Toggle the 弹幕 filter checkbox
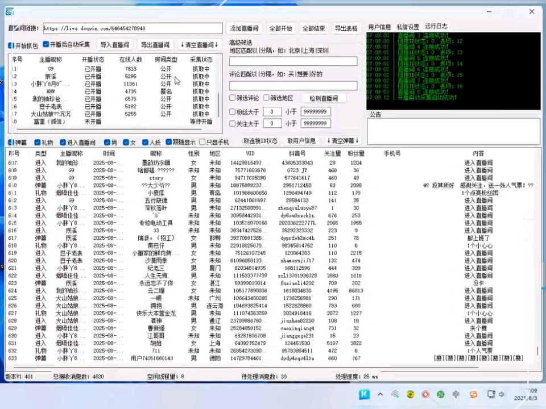This screenshot has height=409, width=546. (x=11, y=142)
